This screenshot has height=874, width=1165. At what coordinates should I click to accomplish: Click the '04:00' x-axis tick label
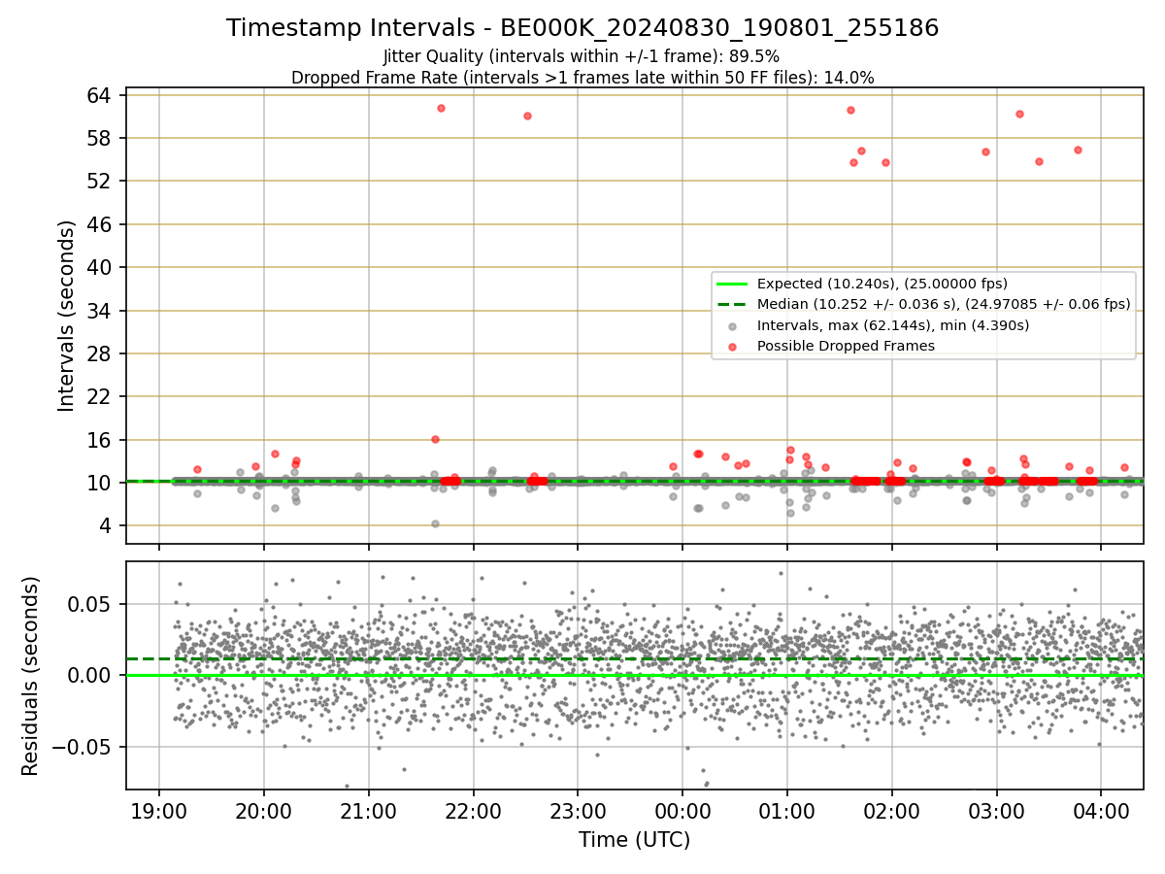(x=1101, y=810)
